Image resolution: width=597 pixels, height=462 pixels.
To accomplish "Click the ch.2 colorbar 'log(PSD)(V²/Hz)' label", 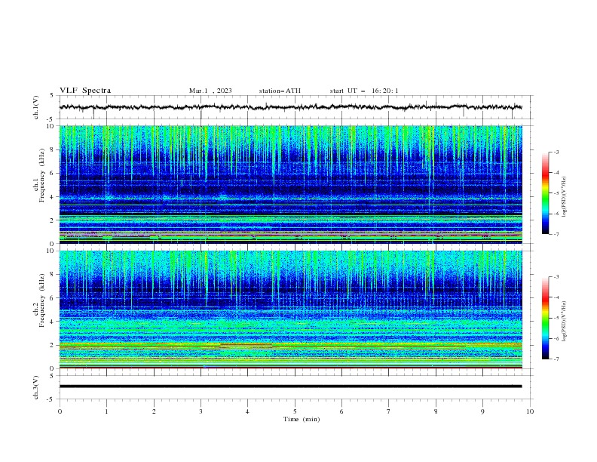I will tap(565, 322).
